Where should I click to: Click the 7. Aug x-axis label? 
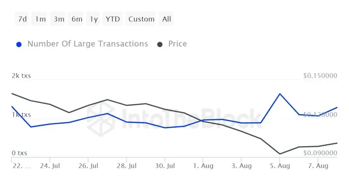[318, 166]
